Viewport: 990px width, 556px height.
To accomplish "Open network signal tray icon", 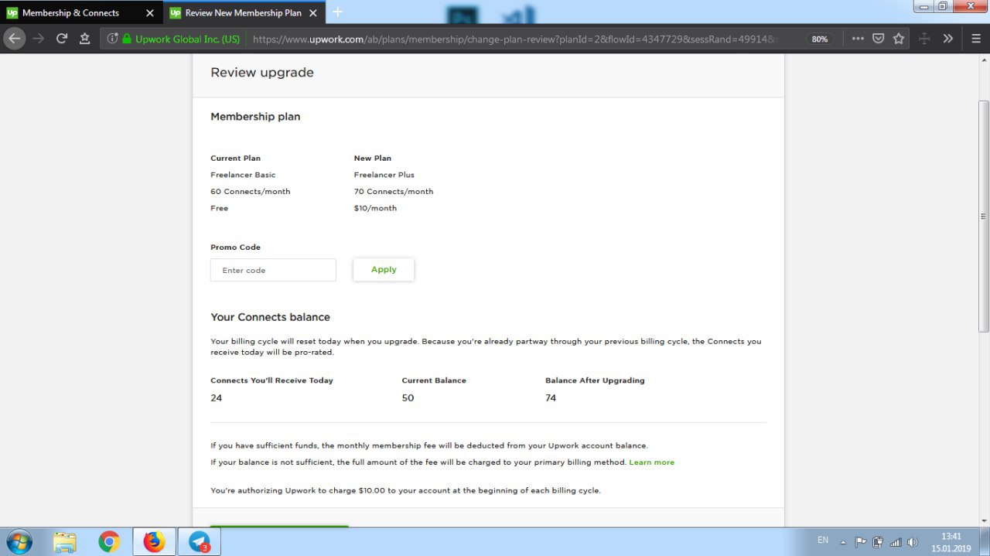I will (896, 542).
